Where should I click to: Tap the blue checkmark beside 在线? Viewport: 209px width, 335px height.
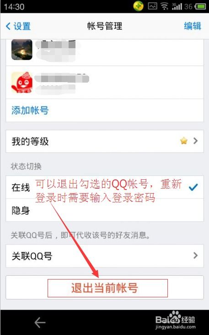click(x=193, y=187)
